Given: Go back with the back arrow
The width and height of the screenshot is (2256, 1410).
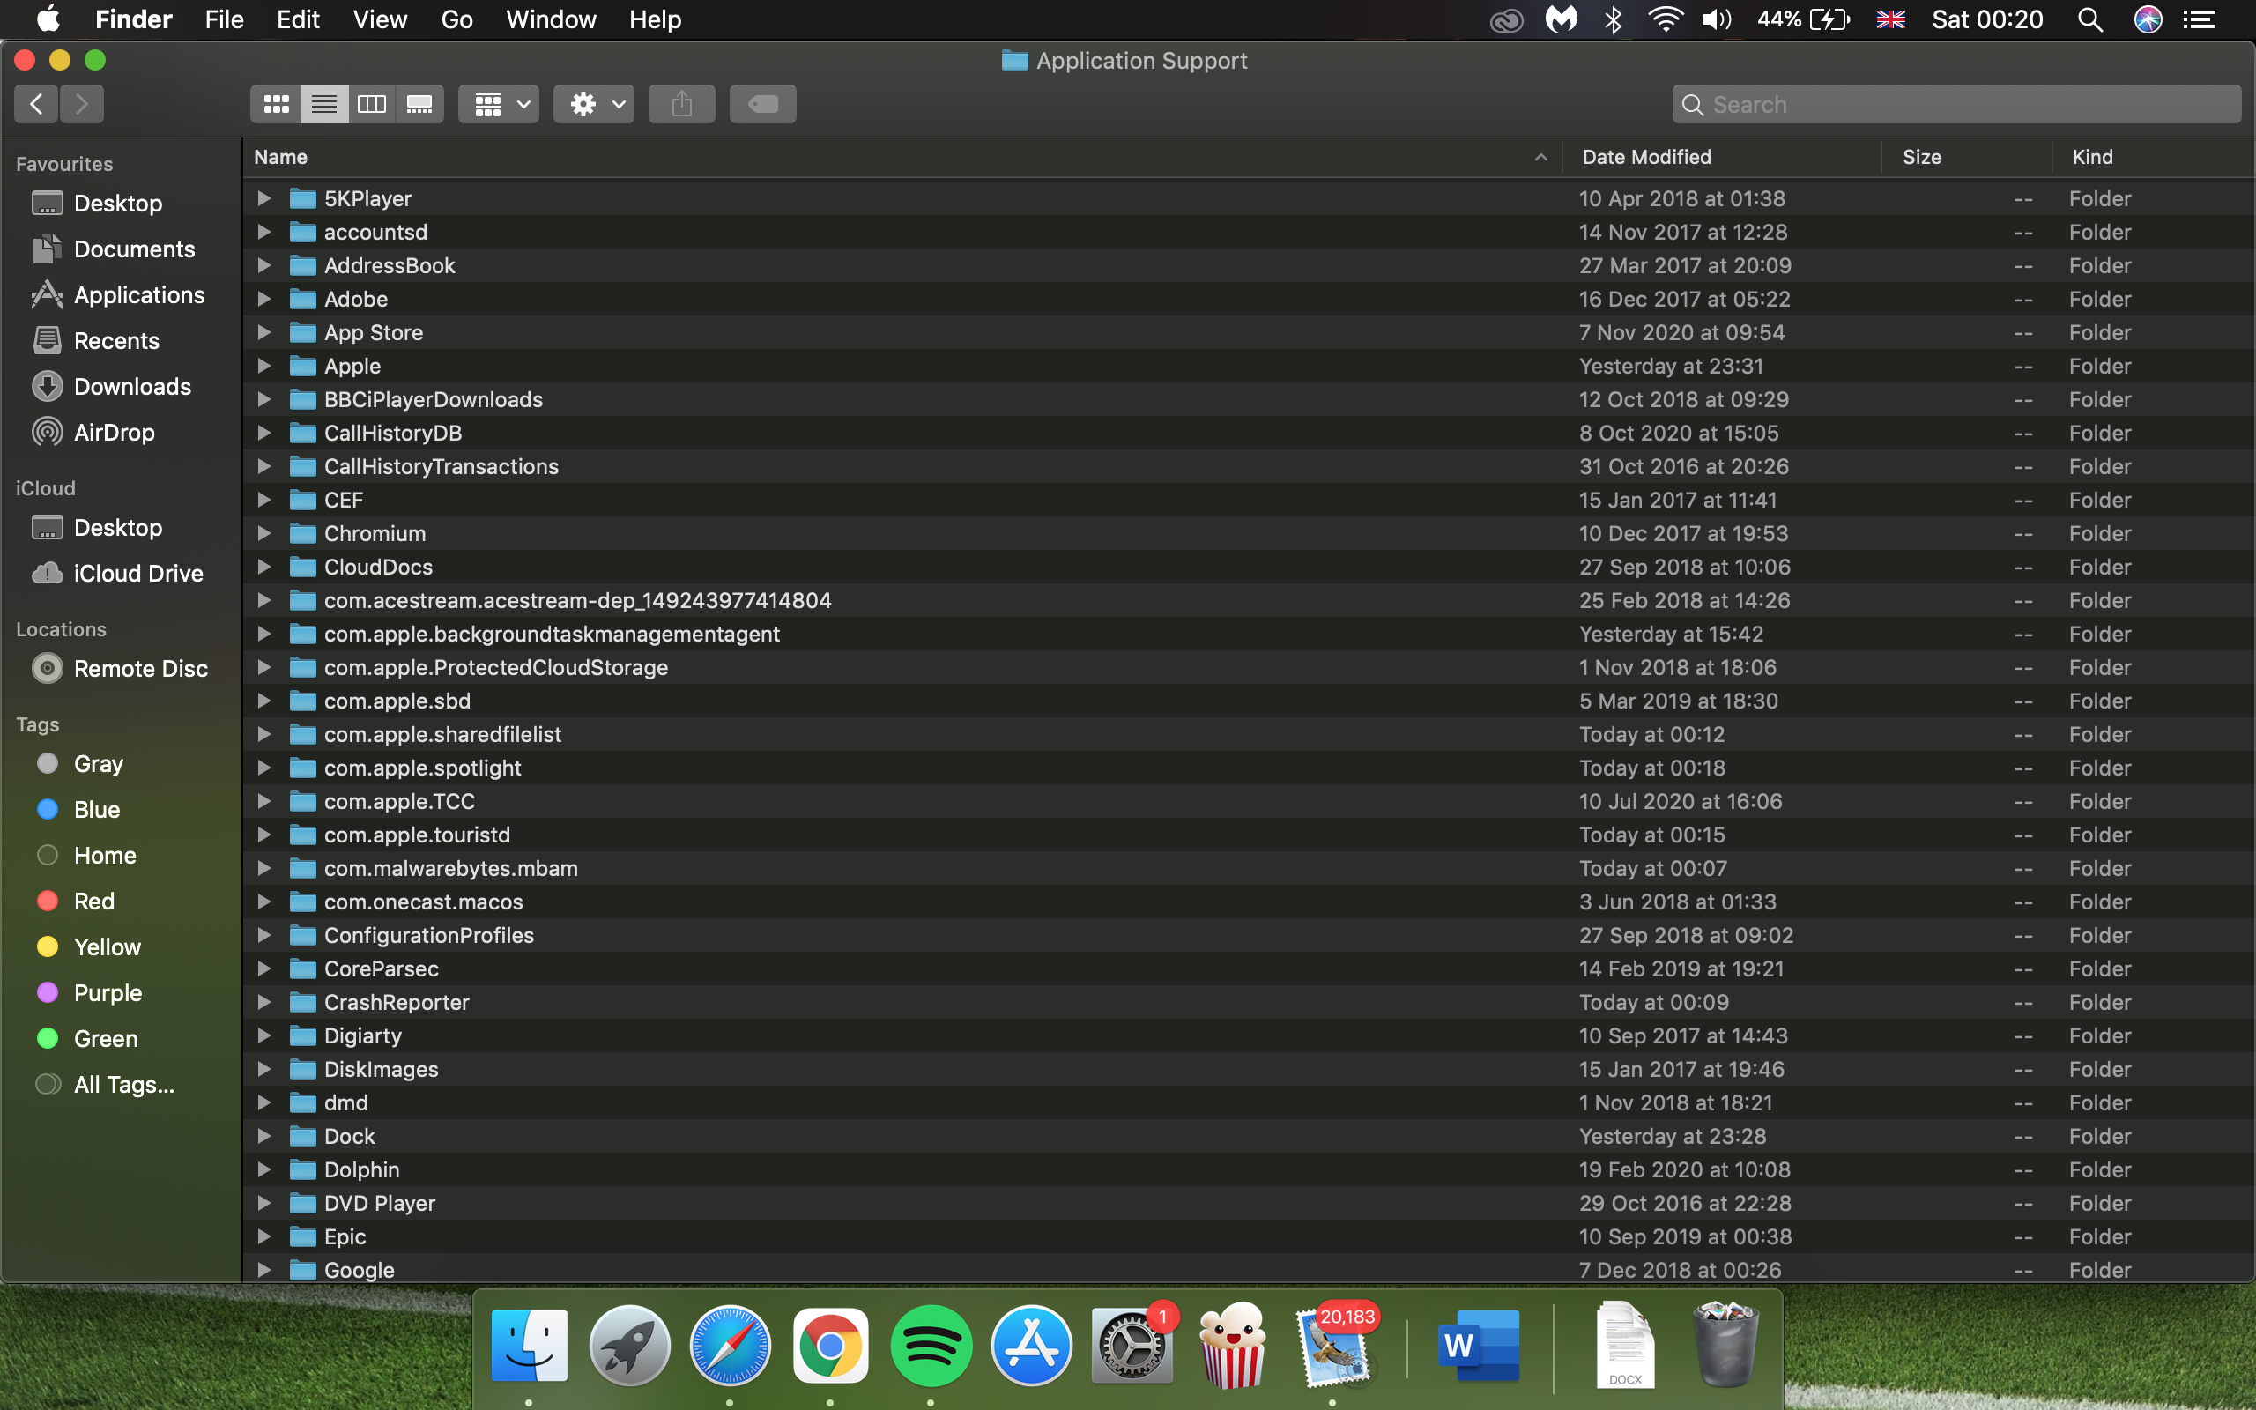Looking at the screenshot, I should 36,103.
